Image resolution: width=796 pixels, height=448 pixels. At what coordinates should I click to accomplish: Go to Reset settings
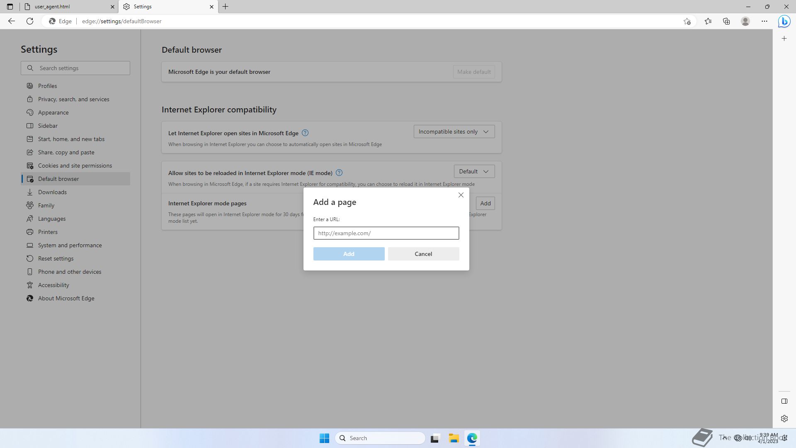[75, 258]
